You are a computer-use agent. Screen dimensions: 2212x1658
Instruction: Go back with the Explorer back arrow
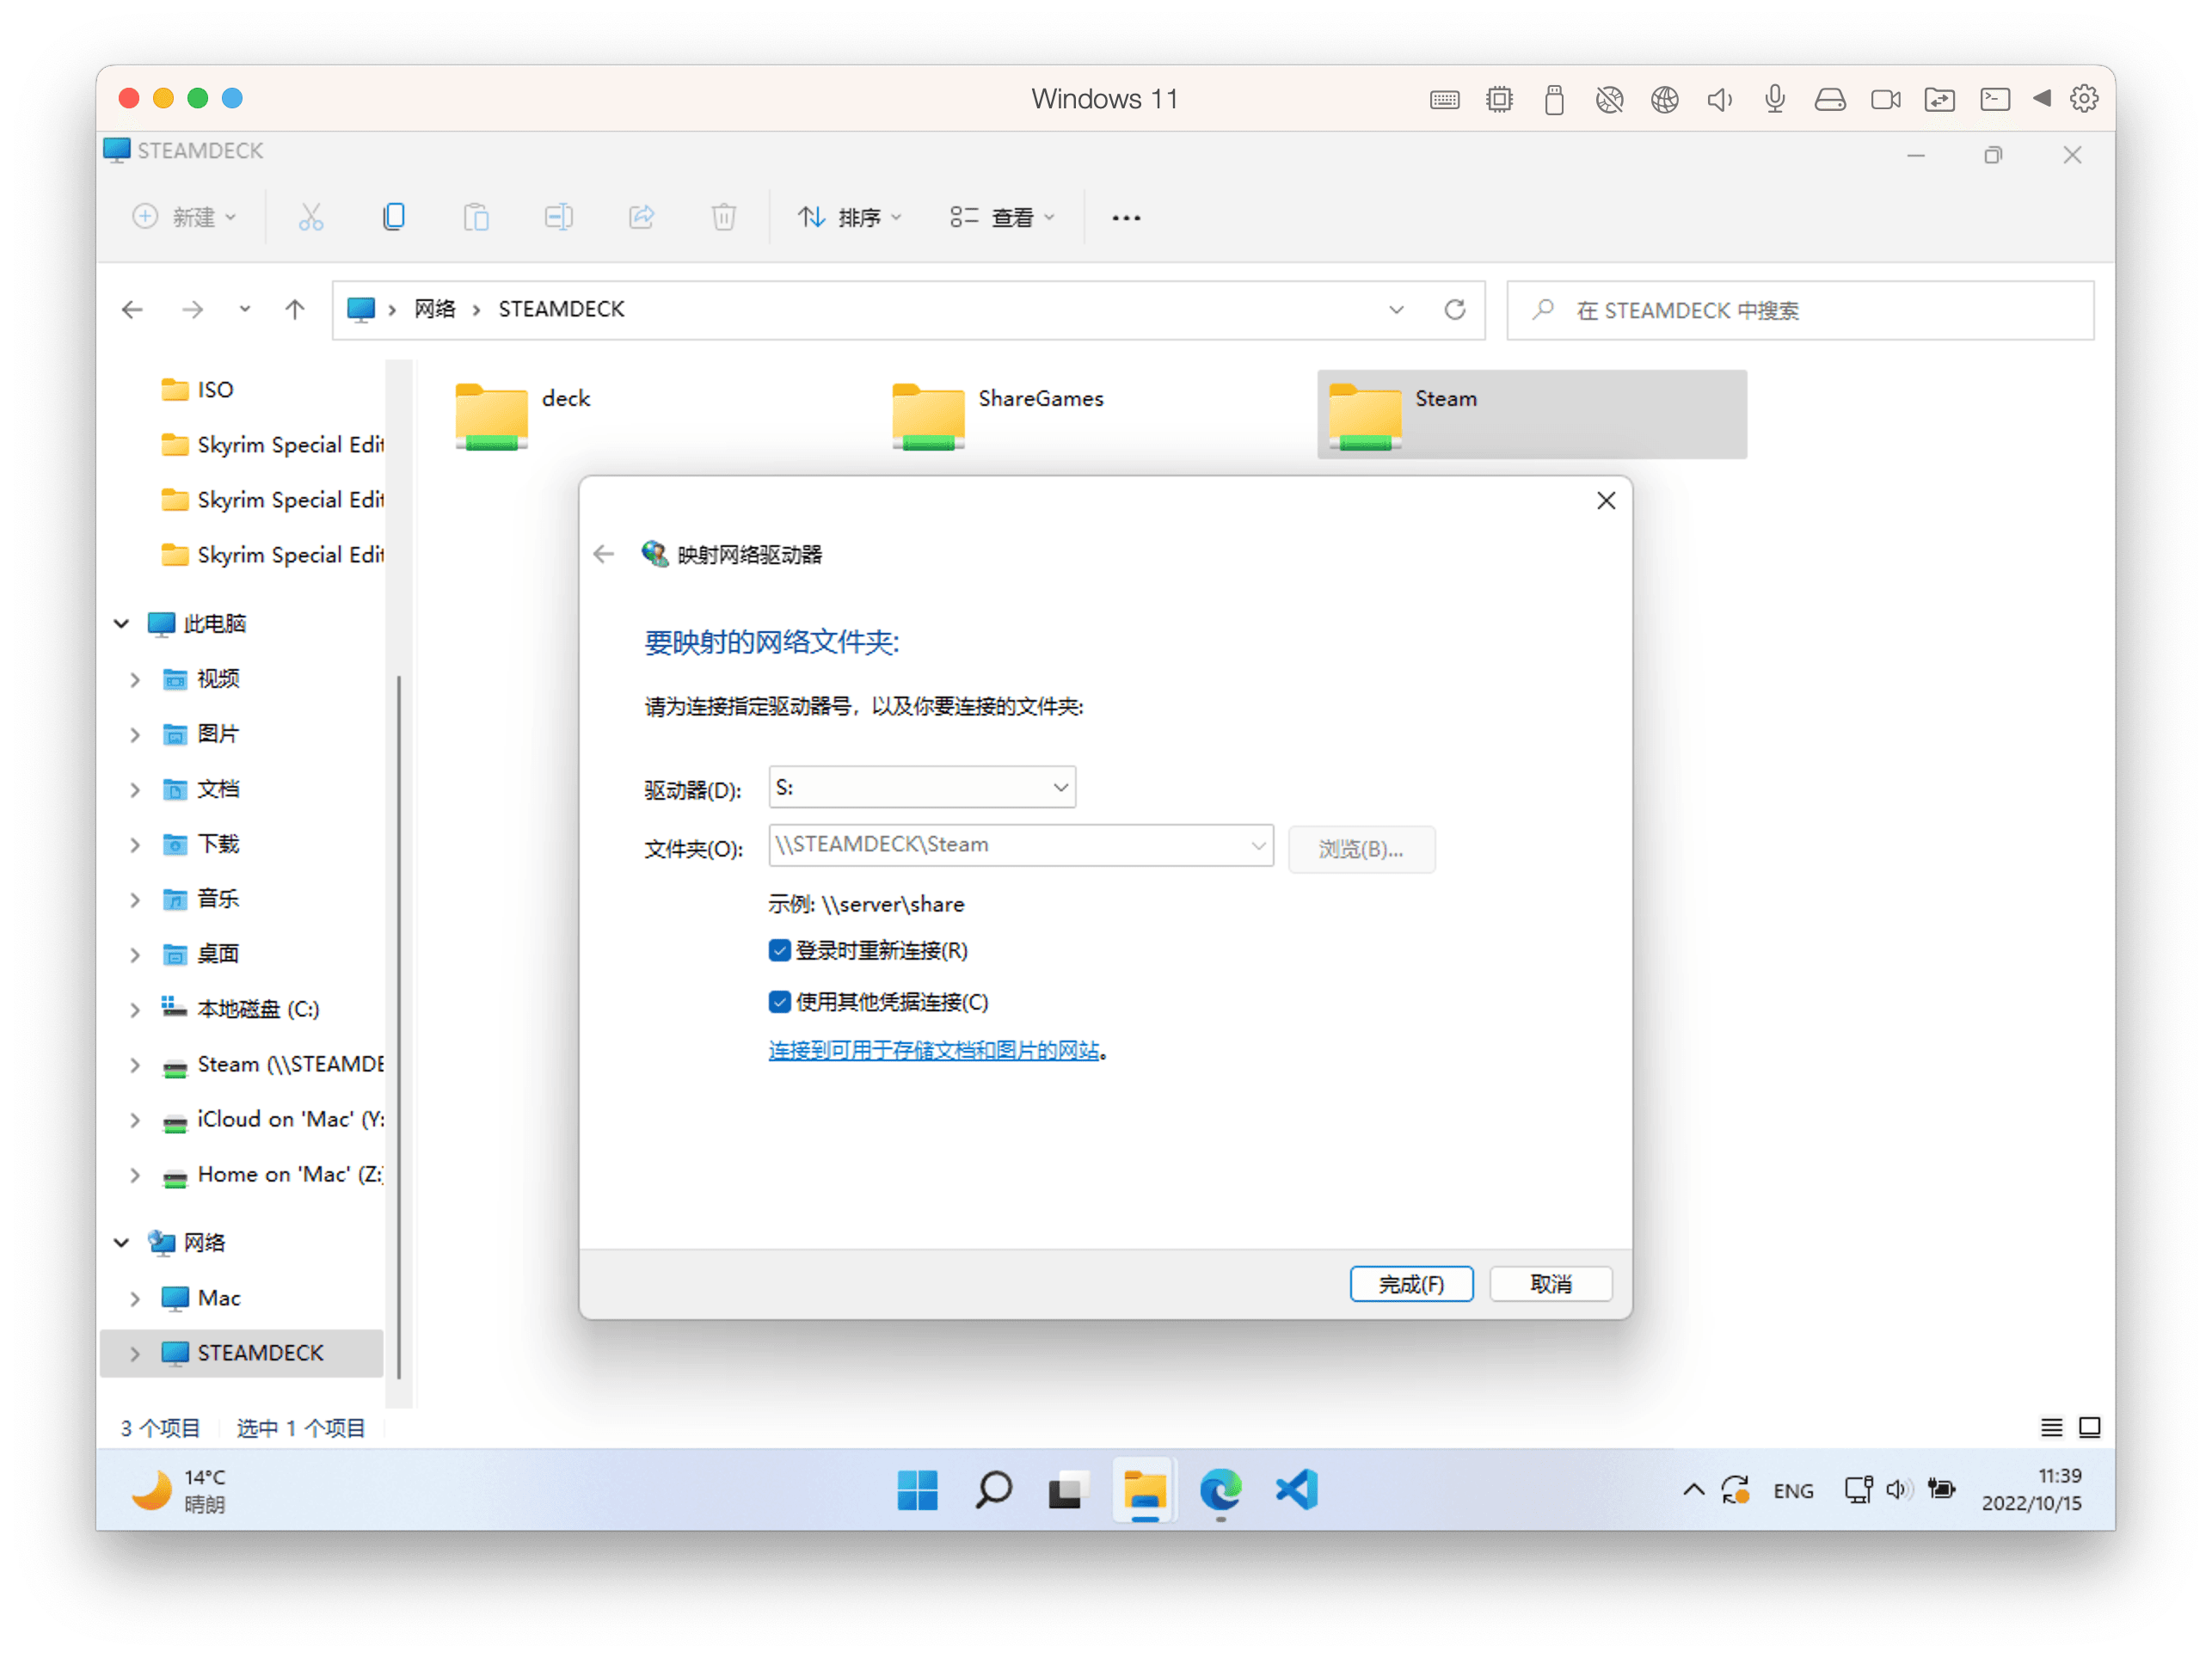[x=132, y=310]
